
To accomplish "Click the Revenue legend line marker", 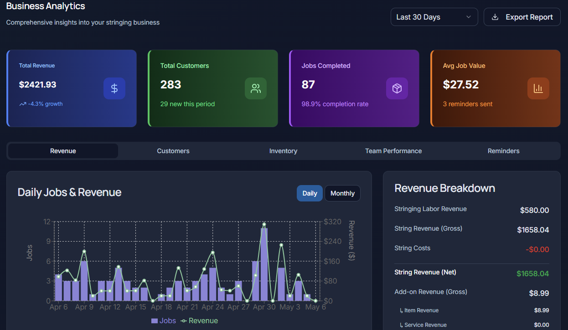I will click(x=184, y=321).
